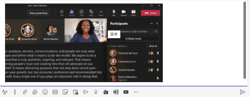Open the Chat icon in meeting toolbar
Viewport: 250px width, 97px height.
(x=81, y=13)
